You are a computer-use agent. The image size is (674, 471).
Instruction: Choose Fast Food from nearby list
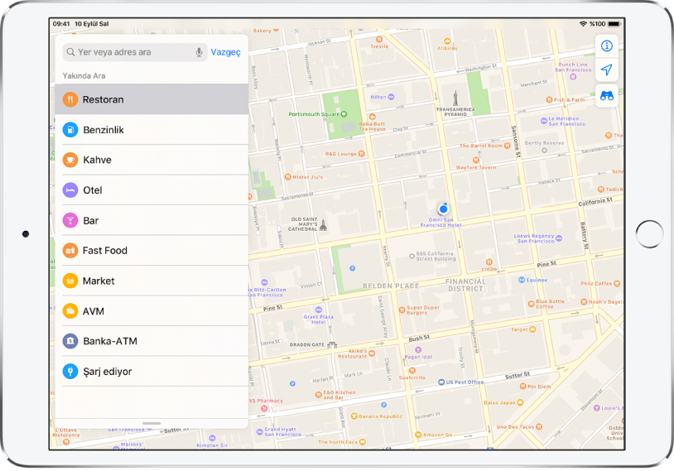pos(152,251)
